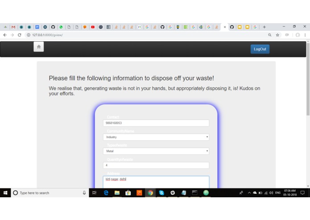Open the command prompt taskbar icon
This screenshot has height=220, width=310.
pos(195,193)
